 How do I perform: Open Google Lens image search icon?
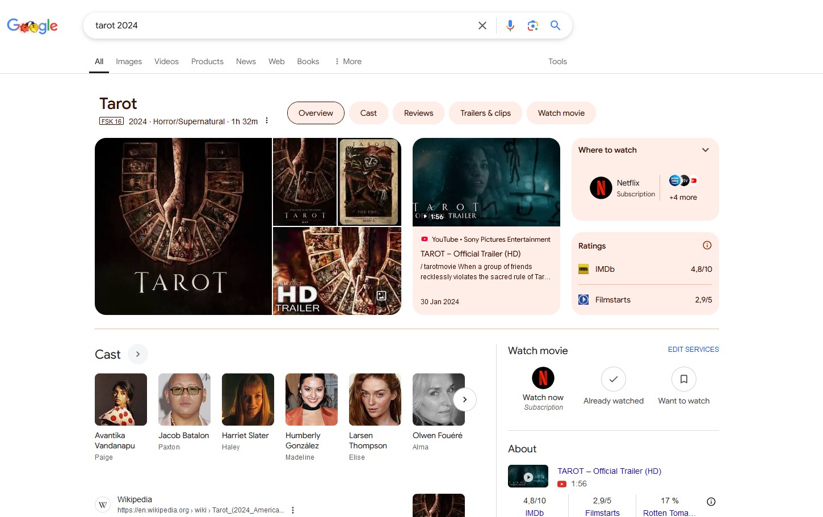tap(532, 26)
